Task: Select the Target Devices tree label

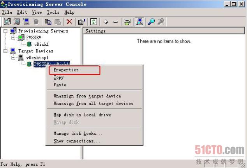Action: [x=35, y=51]
